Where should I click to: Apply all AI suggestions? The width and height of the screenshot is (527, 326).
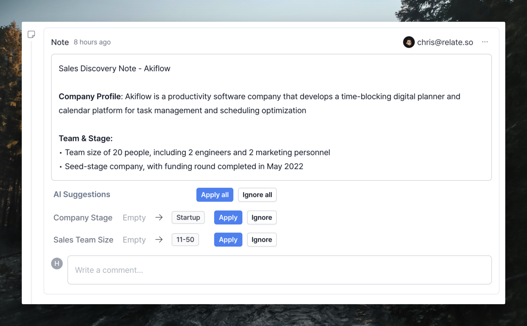pyautogui.click(x=215, y=195)
